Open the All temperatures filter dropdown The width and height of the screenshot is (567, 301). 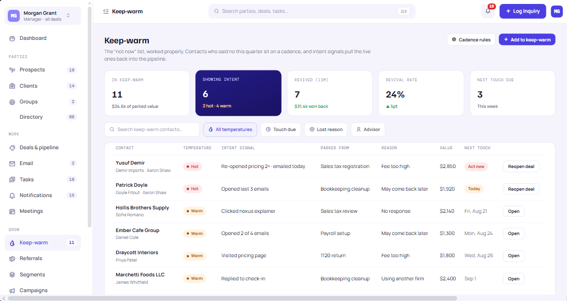pos(230,130)
